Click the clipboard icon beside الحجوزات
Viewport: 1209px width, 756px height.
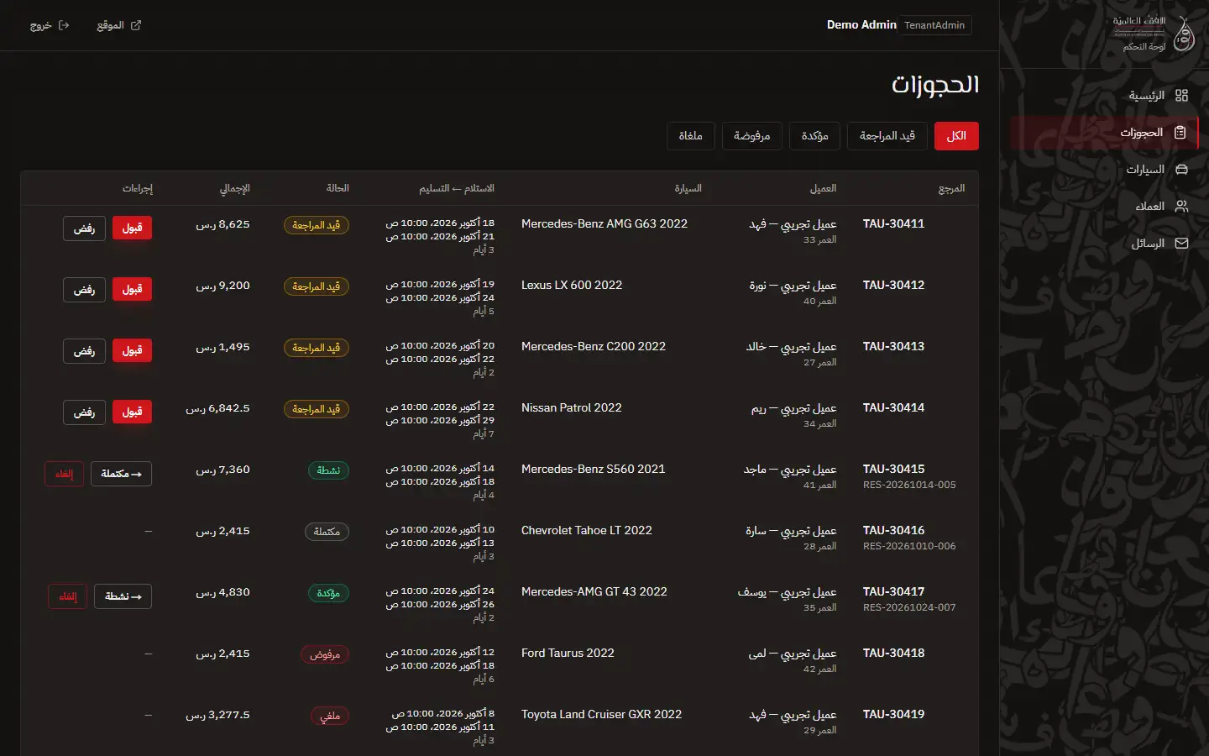[1180, 133]
